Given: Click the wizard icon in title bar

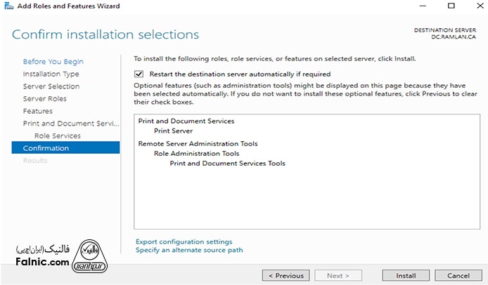Looking at the screenshot, I should tap(8, 6).
